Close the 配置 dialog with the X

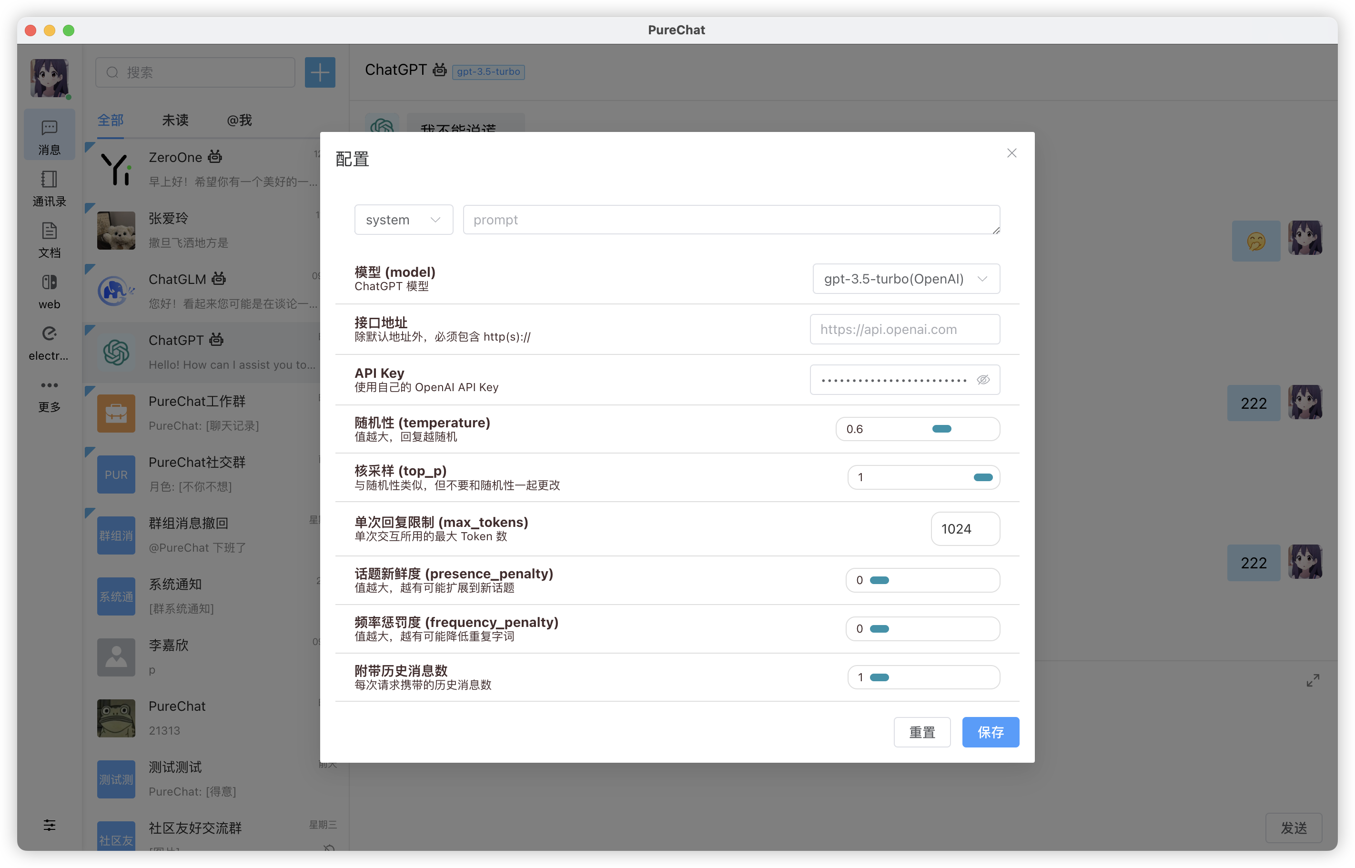[x=1012, y=153]
